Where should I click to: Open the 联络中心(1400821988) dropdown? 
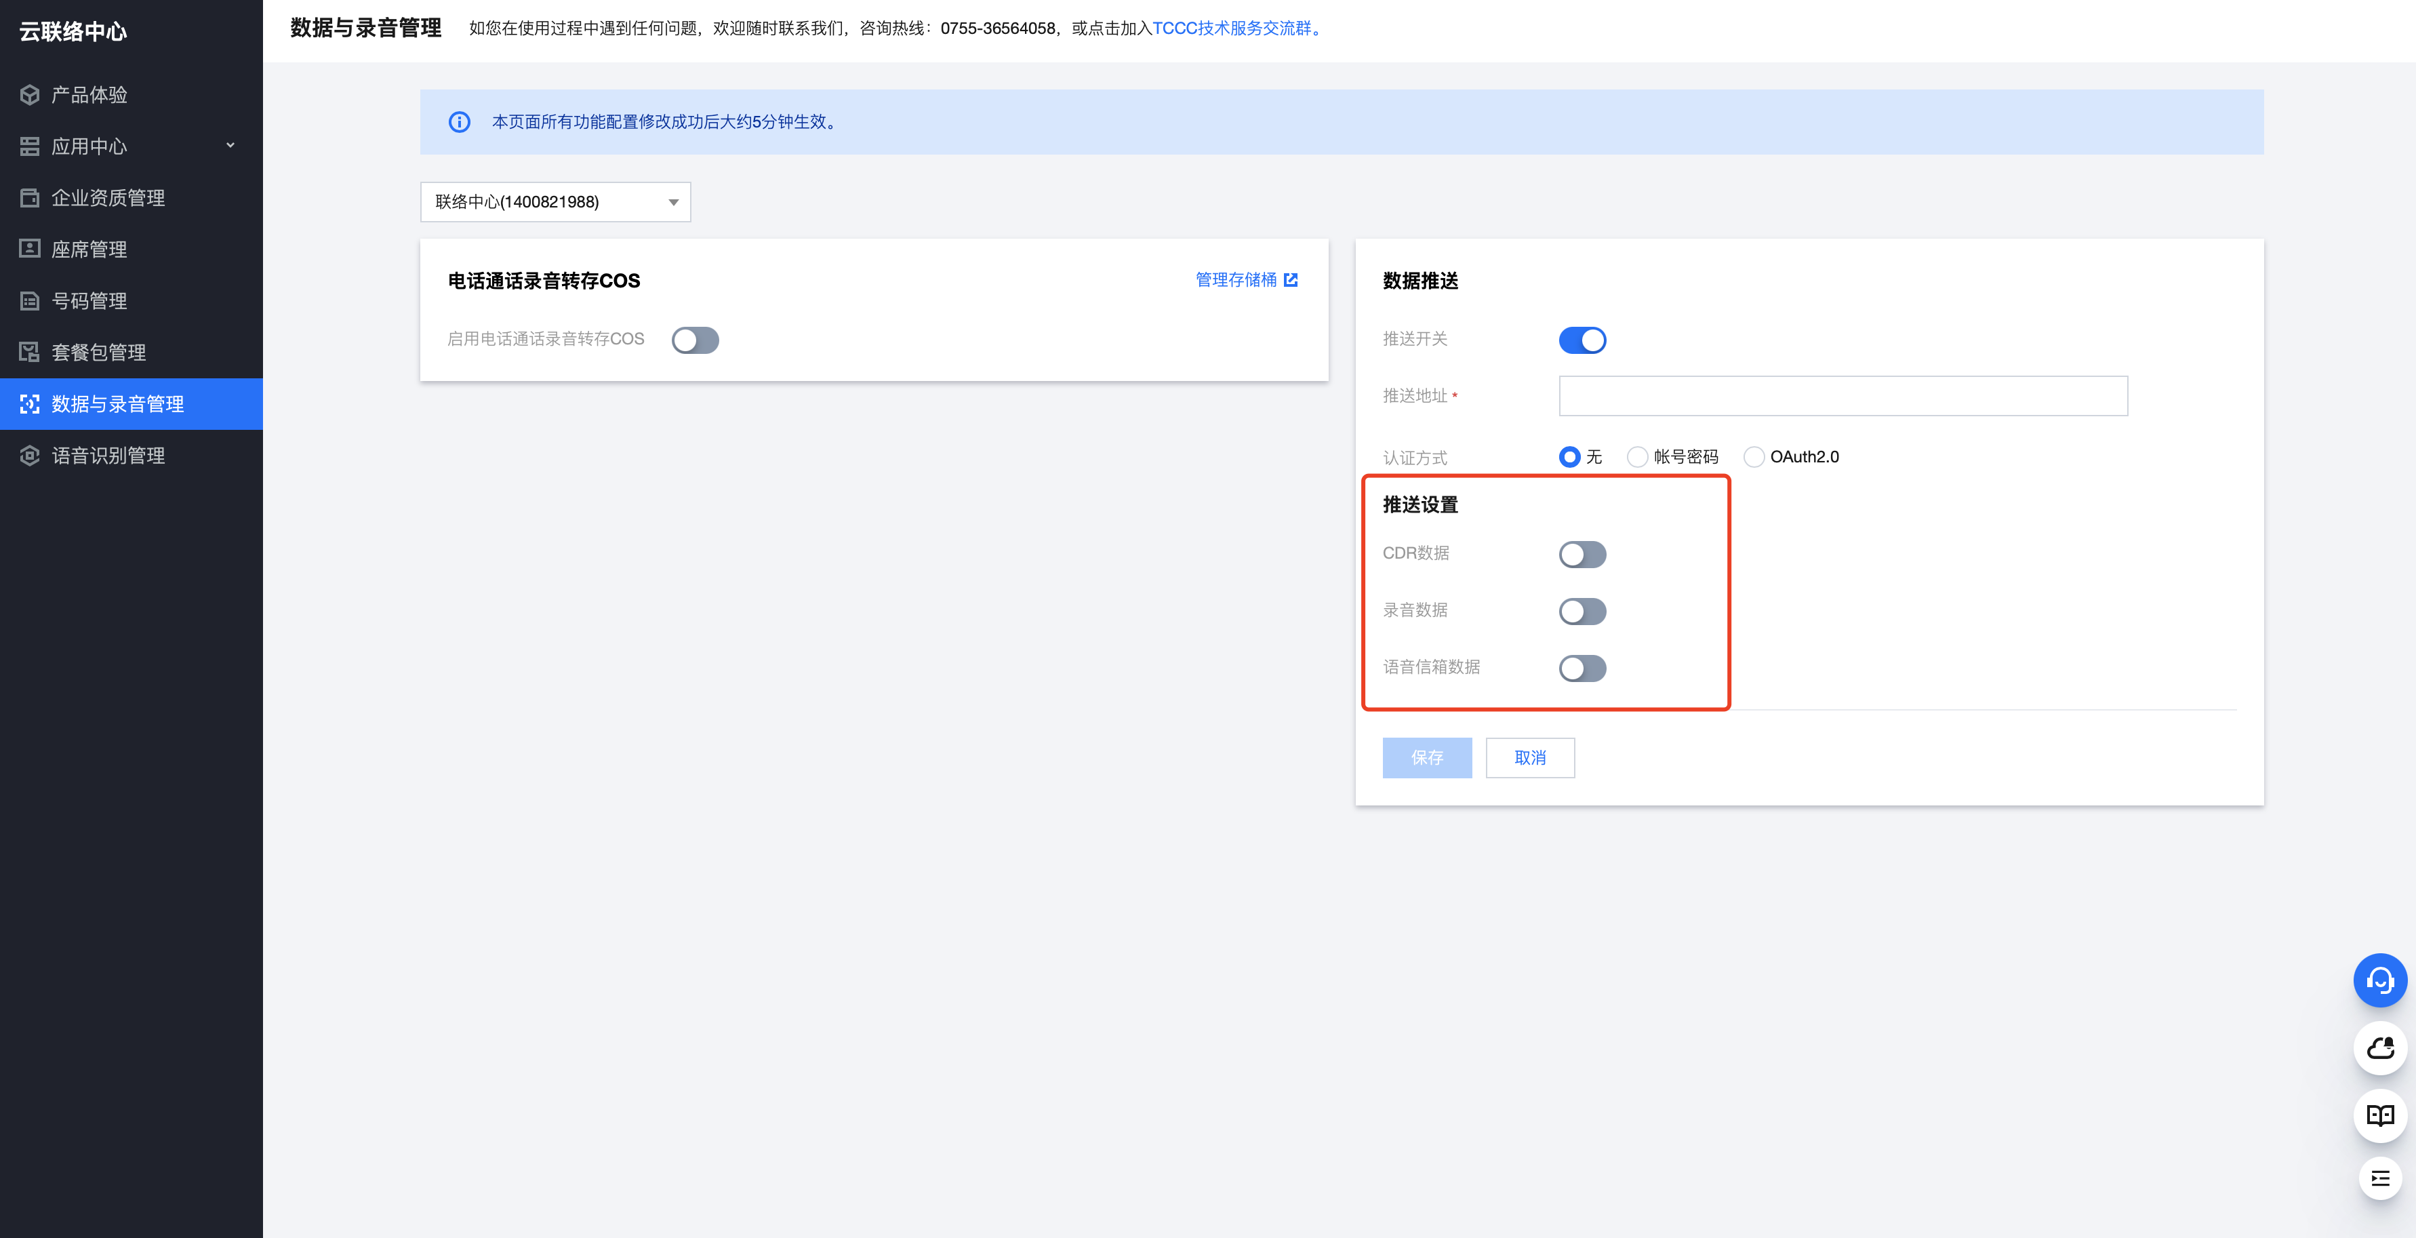click(555, 201)
